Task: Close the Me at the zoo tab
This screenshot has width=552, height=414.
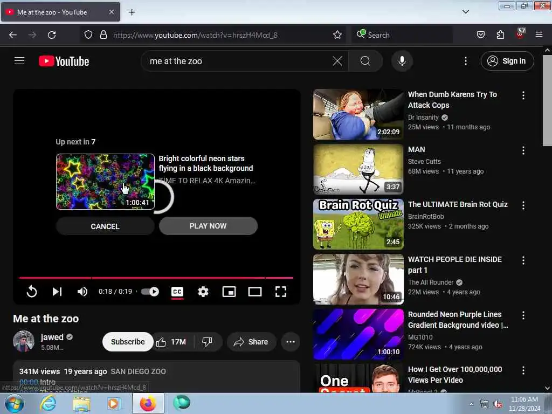Action: click(x=111, y=12)
